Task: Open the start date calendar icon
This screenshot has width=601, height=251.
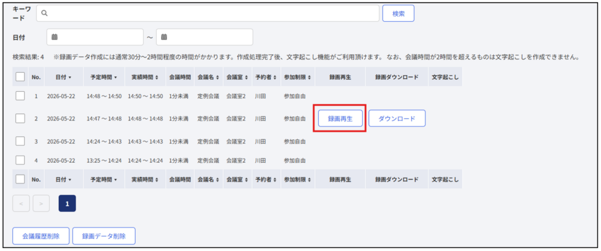Action: point(55,37)
